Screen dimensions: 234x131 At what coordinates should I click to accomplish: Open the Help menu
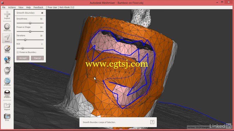click(x=28, y=7)
